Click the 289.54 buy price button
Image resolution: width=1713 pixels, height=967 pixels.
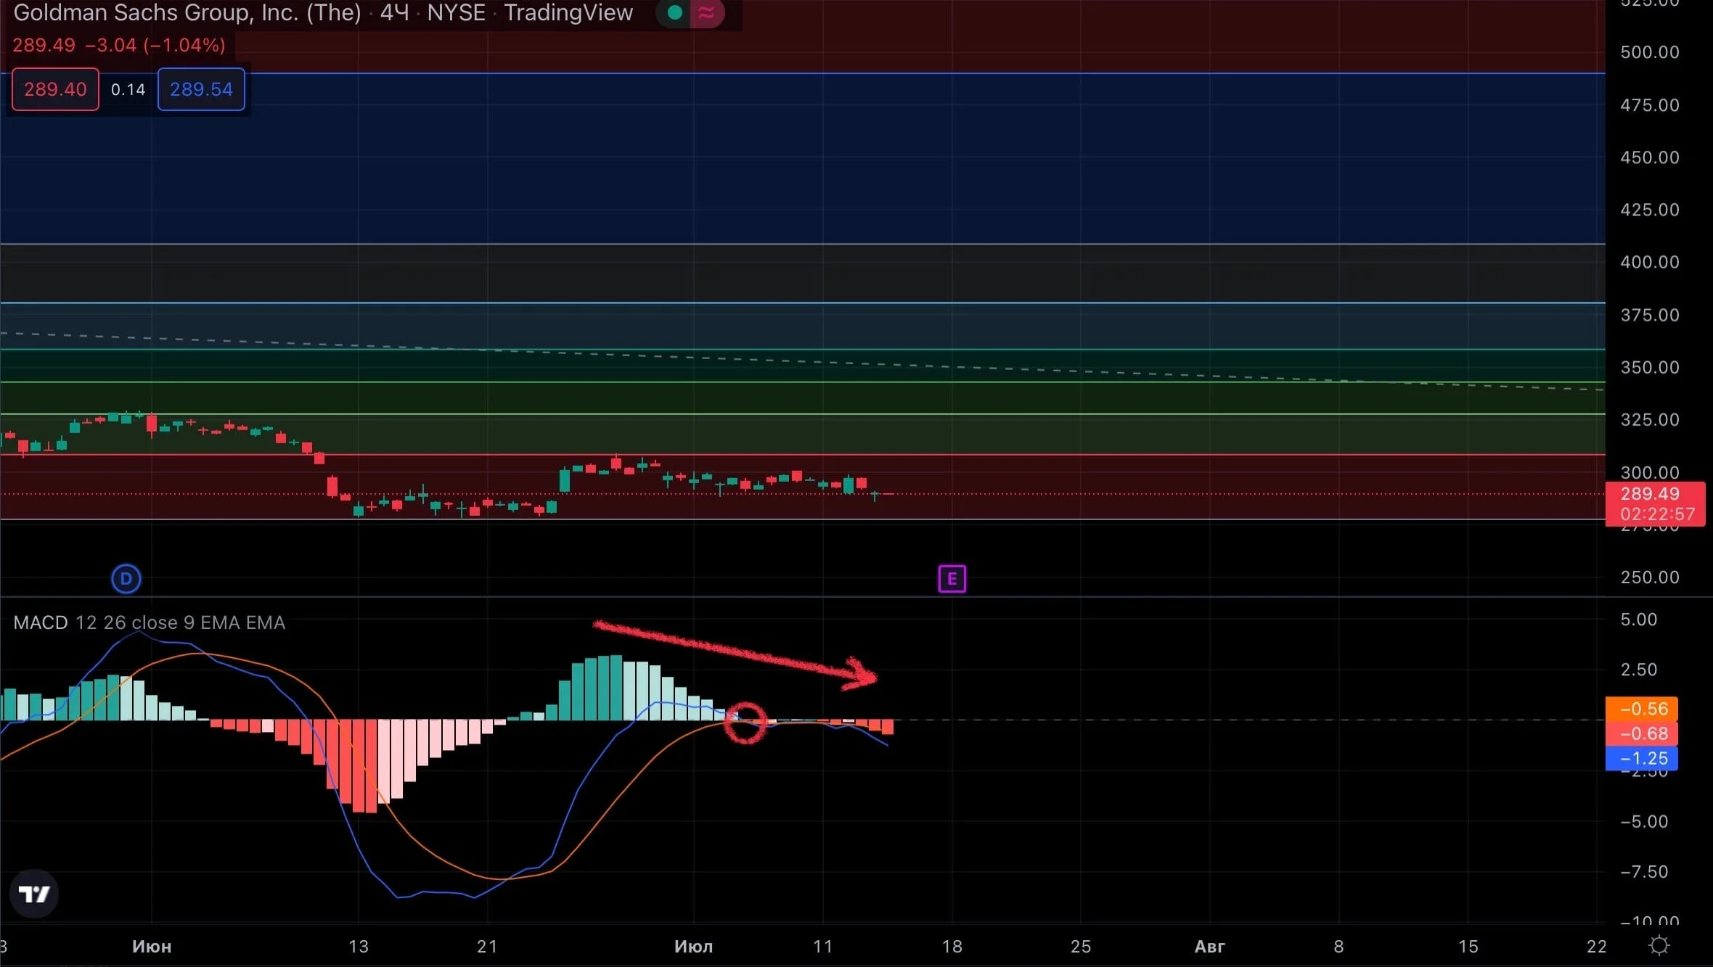point(201,89)
